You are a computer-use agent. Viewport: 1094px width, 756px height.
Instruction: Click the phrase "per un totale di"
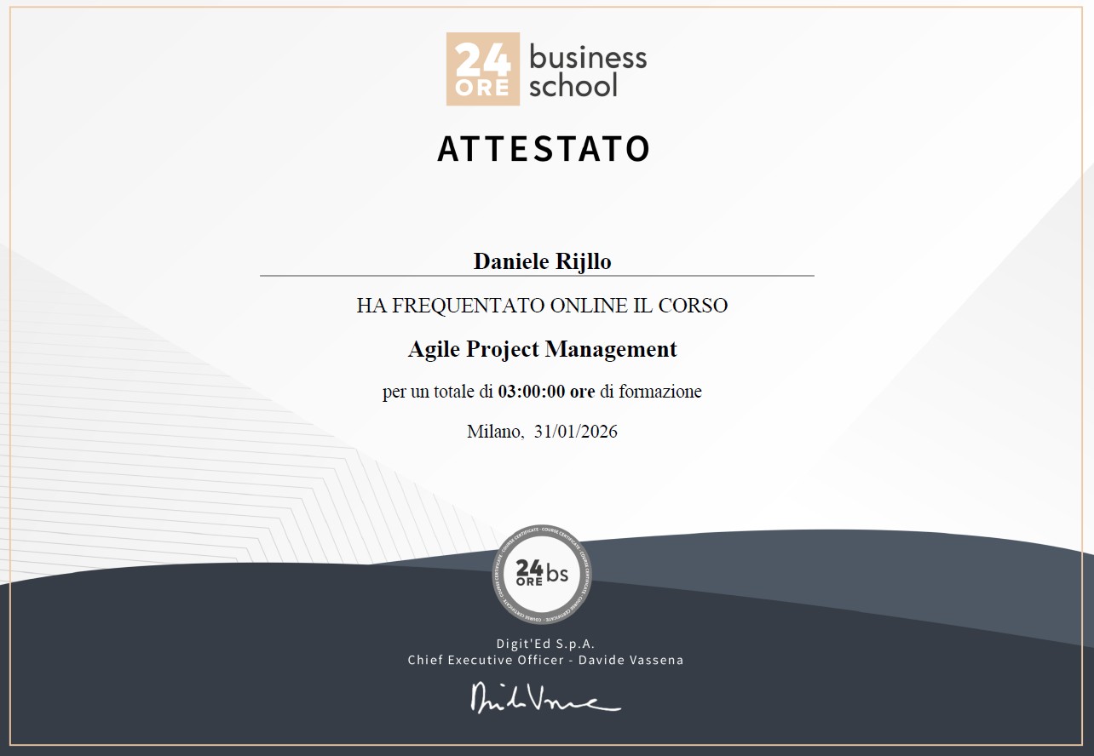[x=437, y=392]
